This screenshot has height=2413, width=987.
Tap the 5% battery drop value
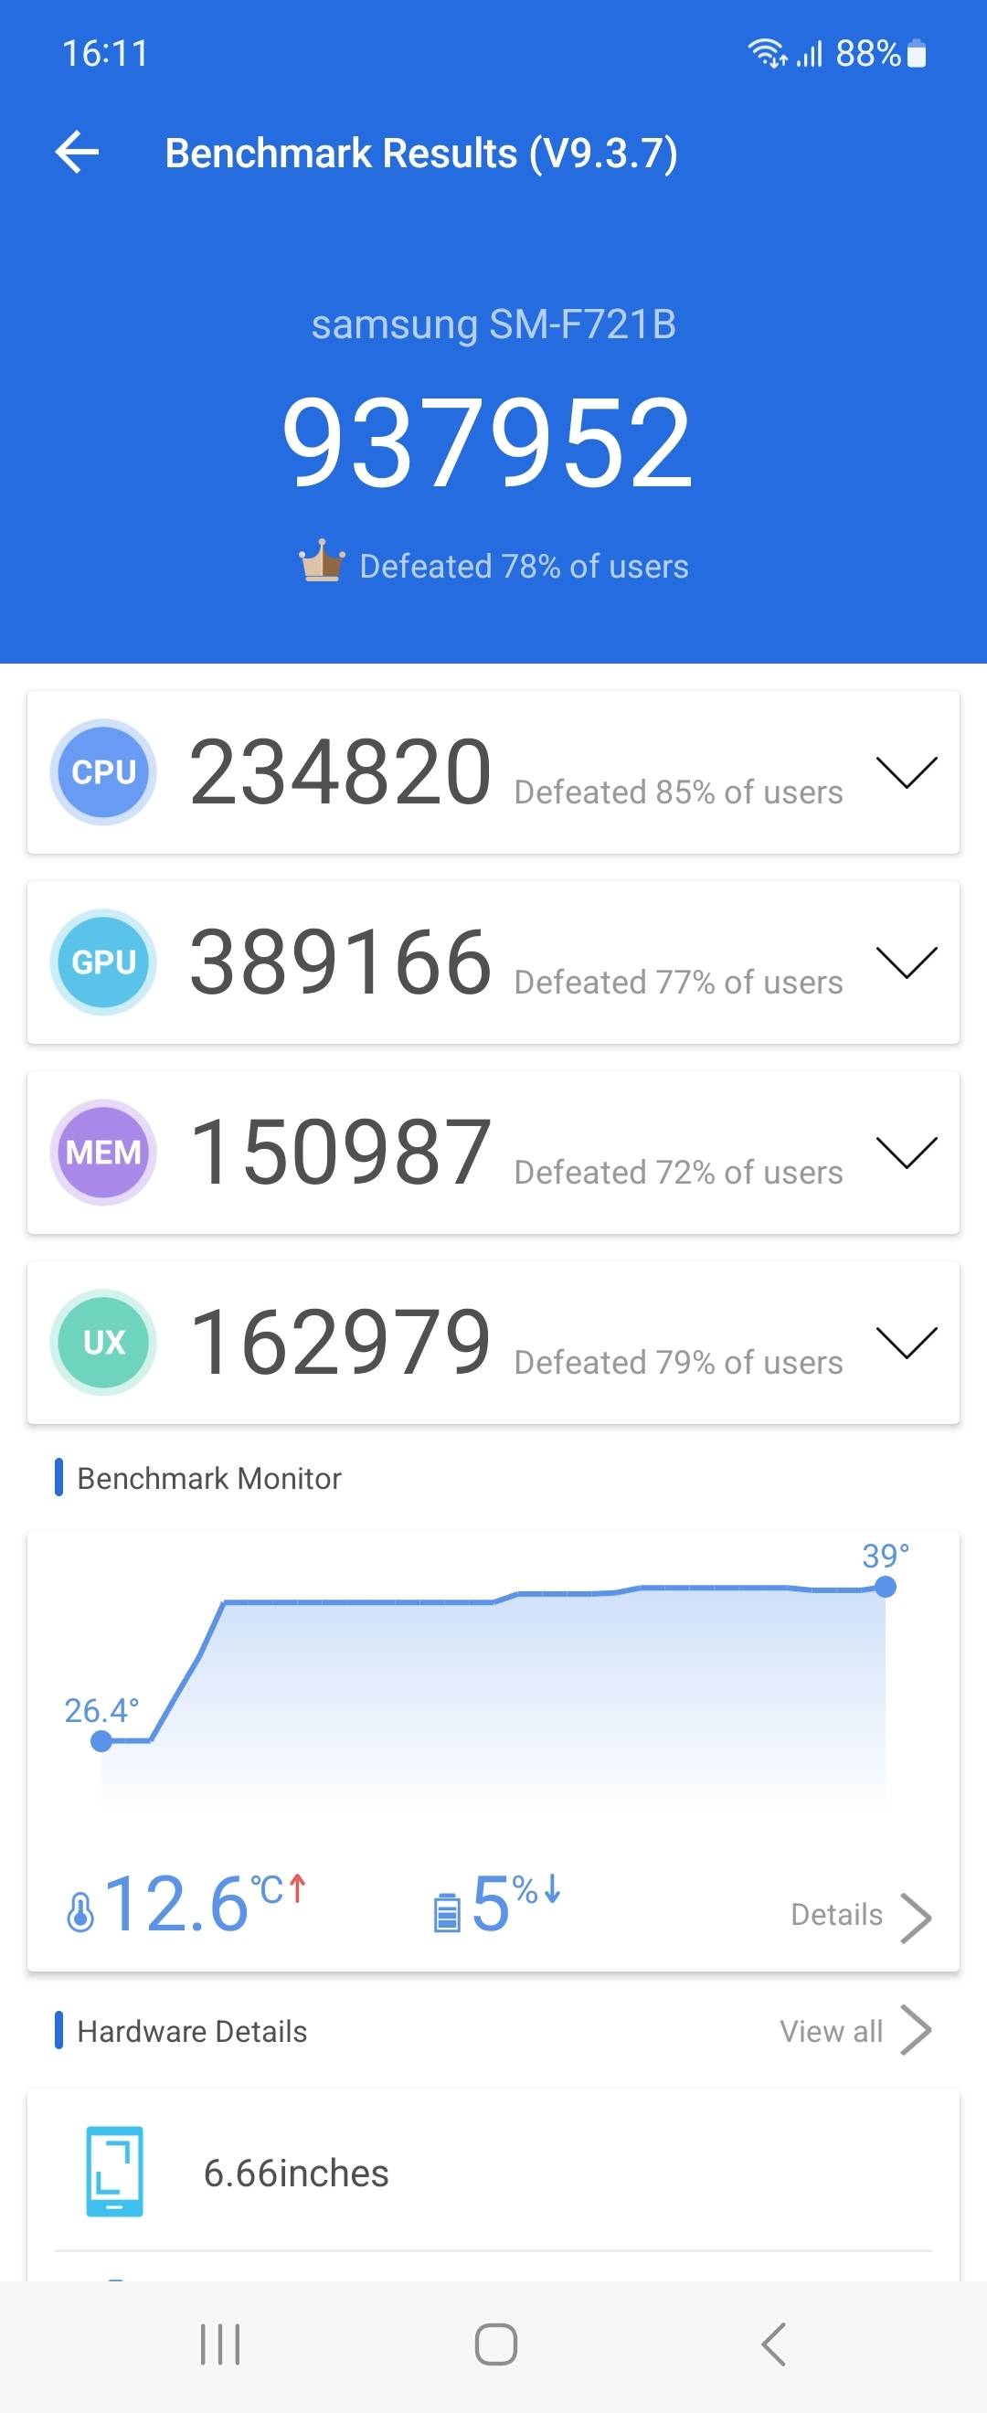515,1902
